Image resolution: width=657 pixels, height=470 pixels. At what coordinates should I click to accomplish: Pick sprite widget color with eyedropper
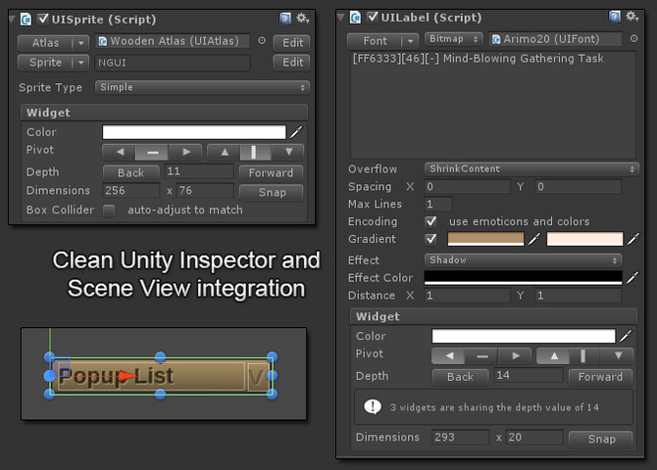(296, 132)
